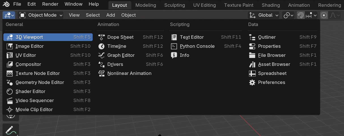Select the Shader Editor icon

pos(10,91)
